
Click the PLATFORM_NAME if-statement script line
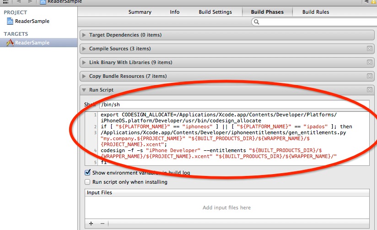(x=226, y=126)
